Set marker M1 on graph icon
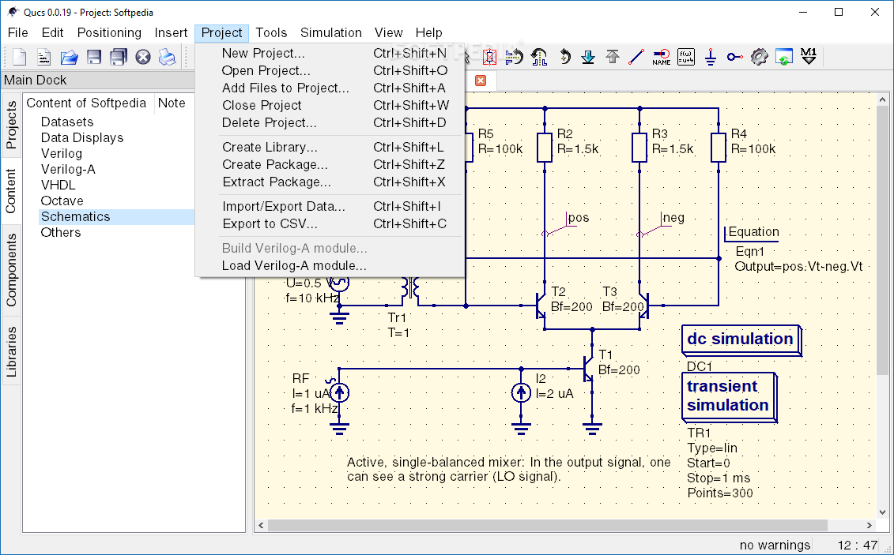 coord(809,56)
